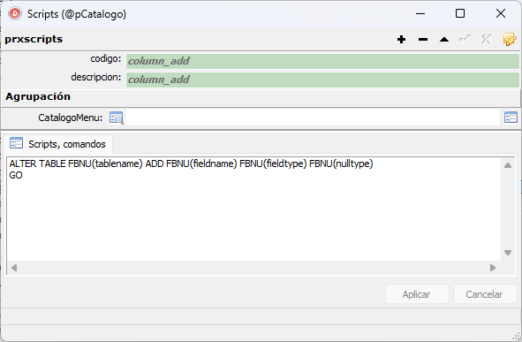Select the Scripts, comandos tab

tap(57, 144)
